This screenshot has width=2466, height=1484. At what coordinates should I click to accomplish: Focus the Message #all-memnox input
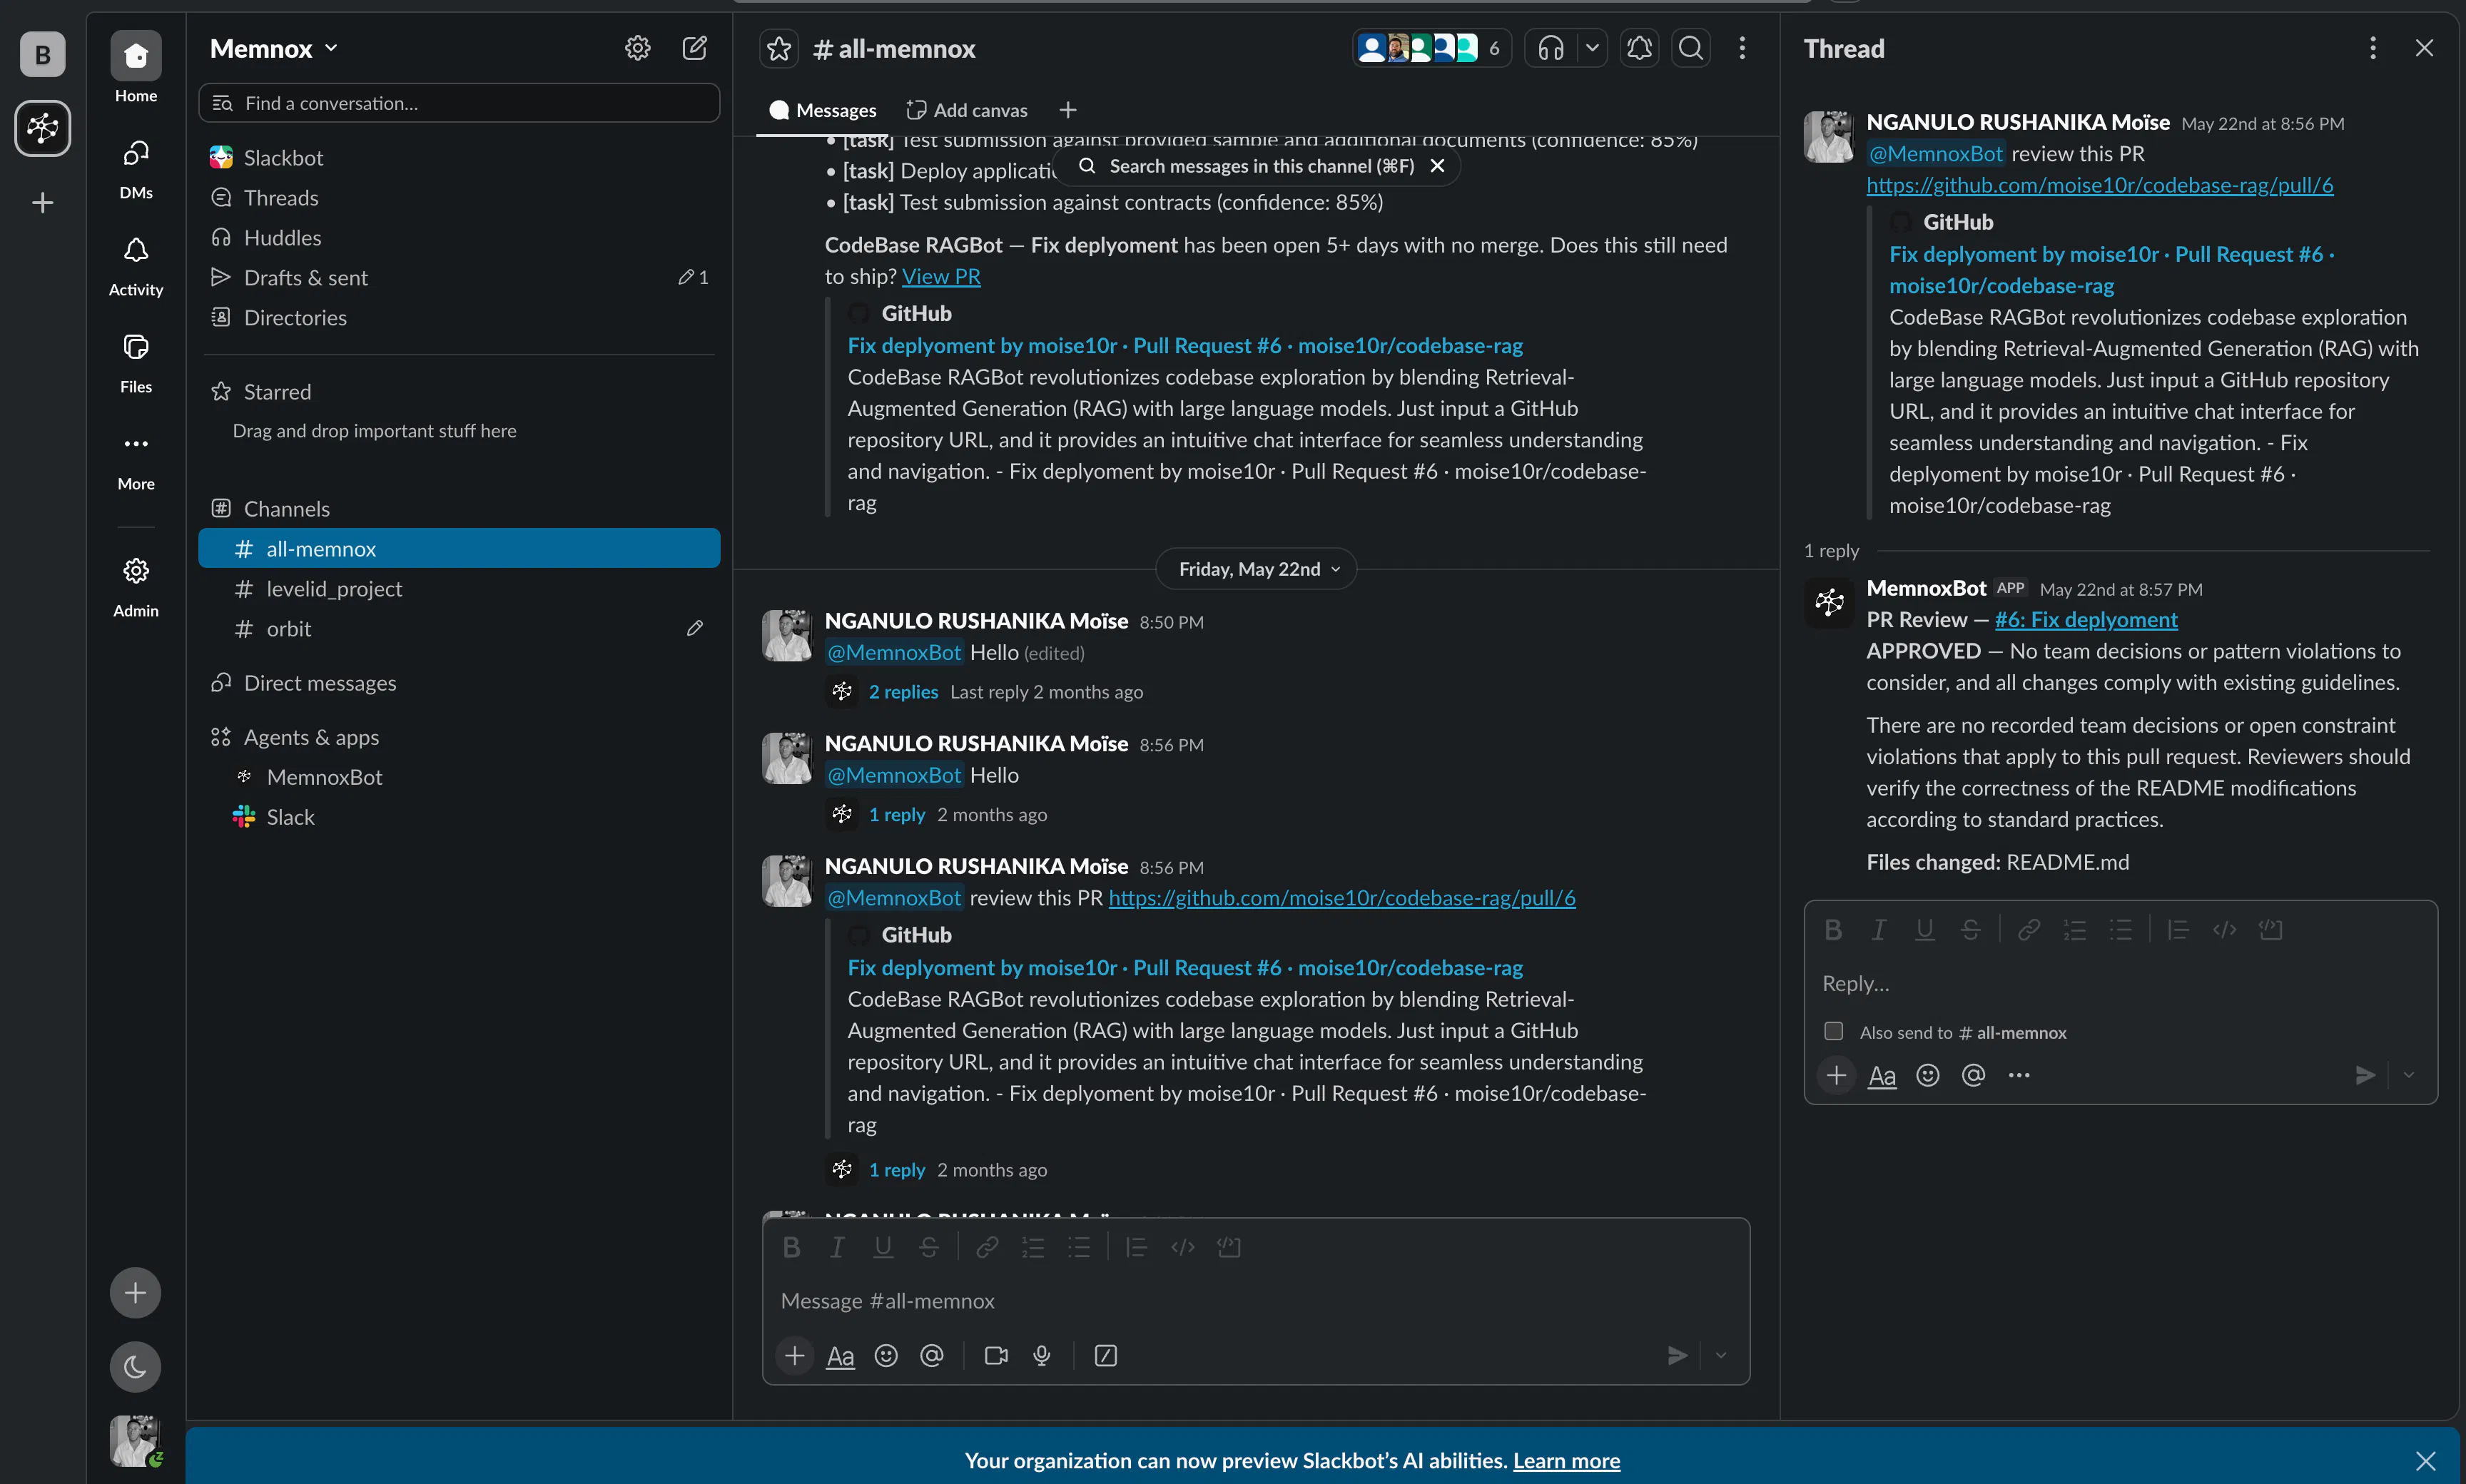coord(1256,1301)
